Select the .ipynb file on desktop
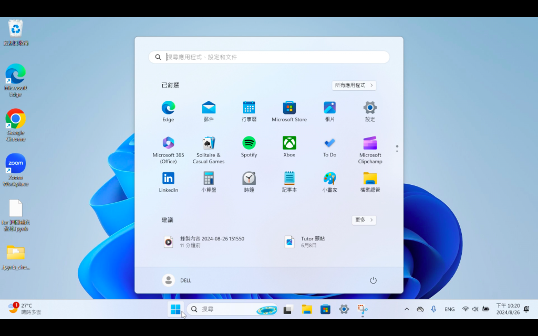538x336 pixels. coord(15,215)
